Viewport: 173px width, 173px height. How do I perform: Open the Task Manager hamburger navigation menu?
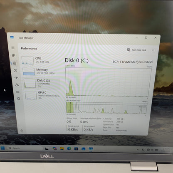(13, 48)
